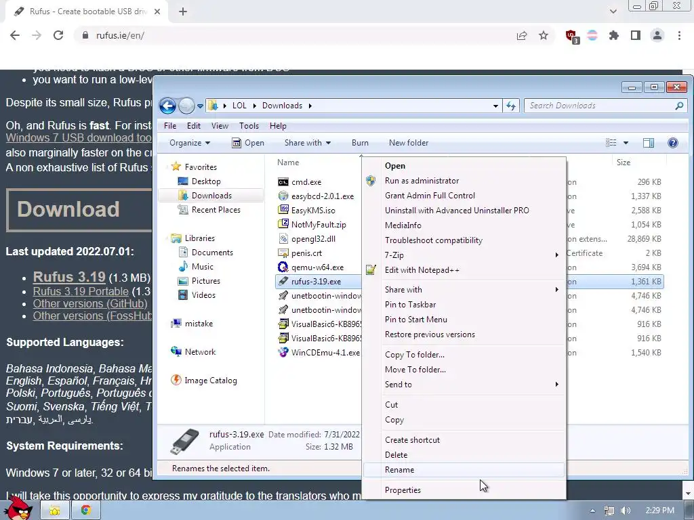
Task: Open the View menu in Explorer
Action: pyautogui.click(x=220, y=125)
